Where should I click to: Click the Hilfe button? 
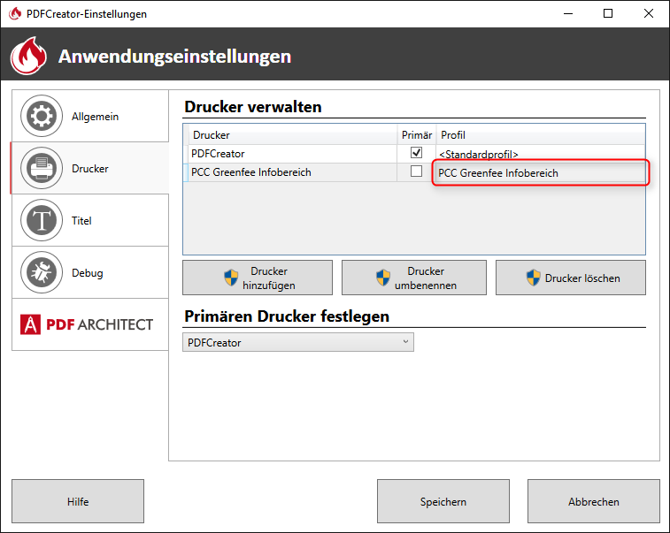(78, 502)
